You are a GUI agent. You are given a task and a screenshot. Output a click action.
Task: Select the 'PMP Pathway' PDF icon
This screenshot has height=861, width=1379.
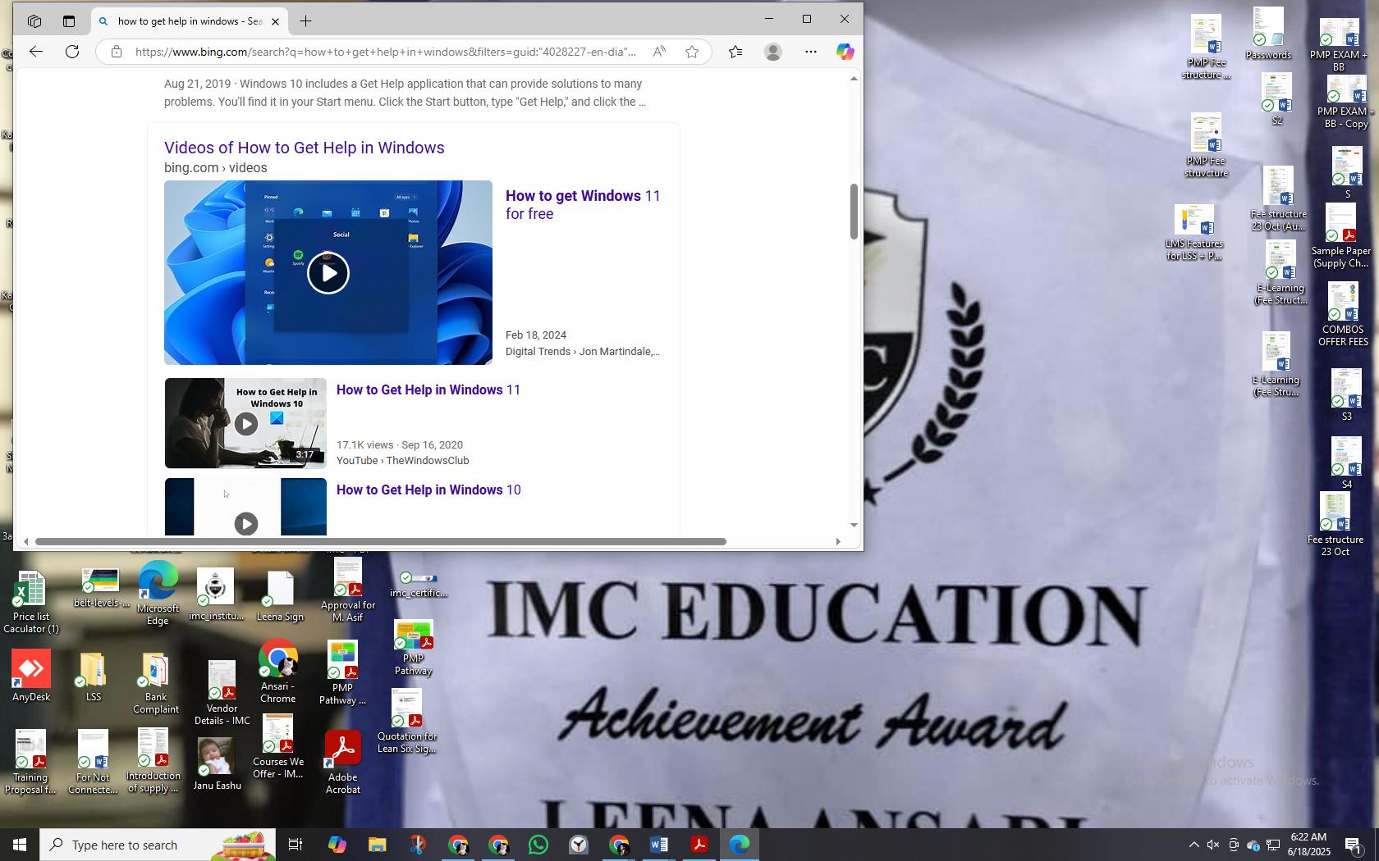(413, 648)
